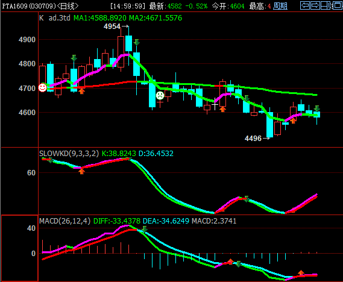Click the maximize chart window icon
This screenshot has height=282, width=343.
tap(337, 5)
